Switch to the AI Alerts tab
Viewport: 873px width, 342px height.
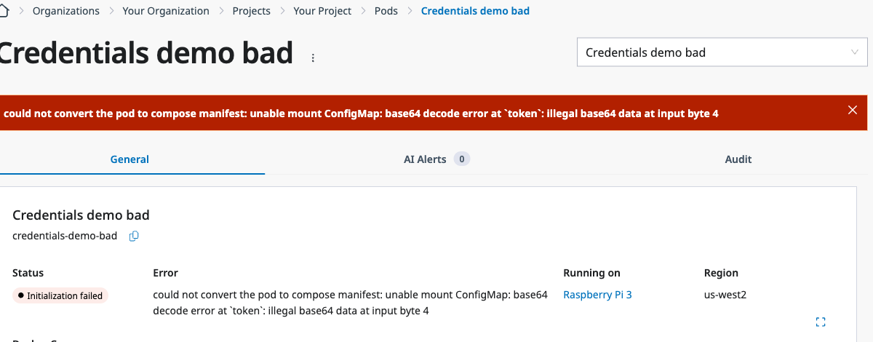click(x=436, y=159)
